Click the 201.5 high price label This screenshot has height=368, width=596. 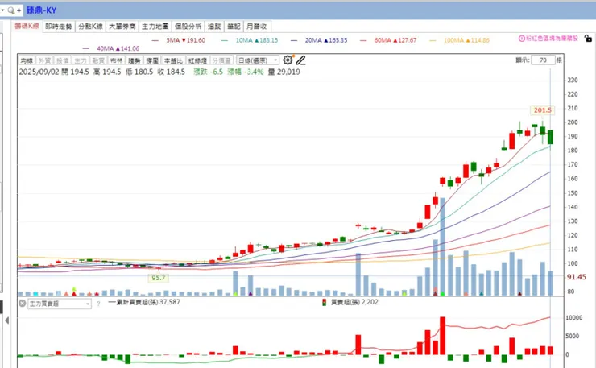pyautogui.click(x=542, y=110)
